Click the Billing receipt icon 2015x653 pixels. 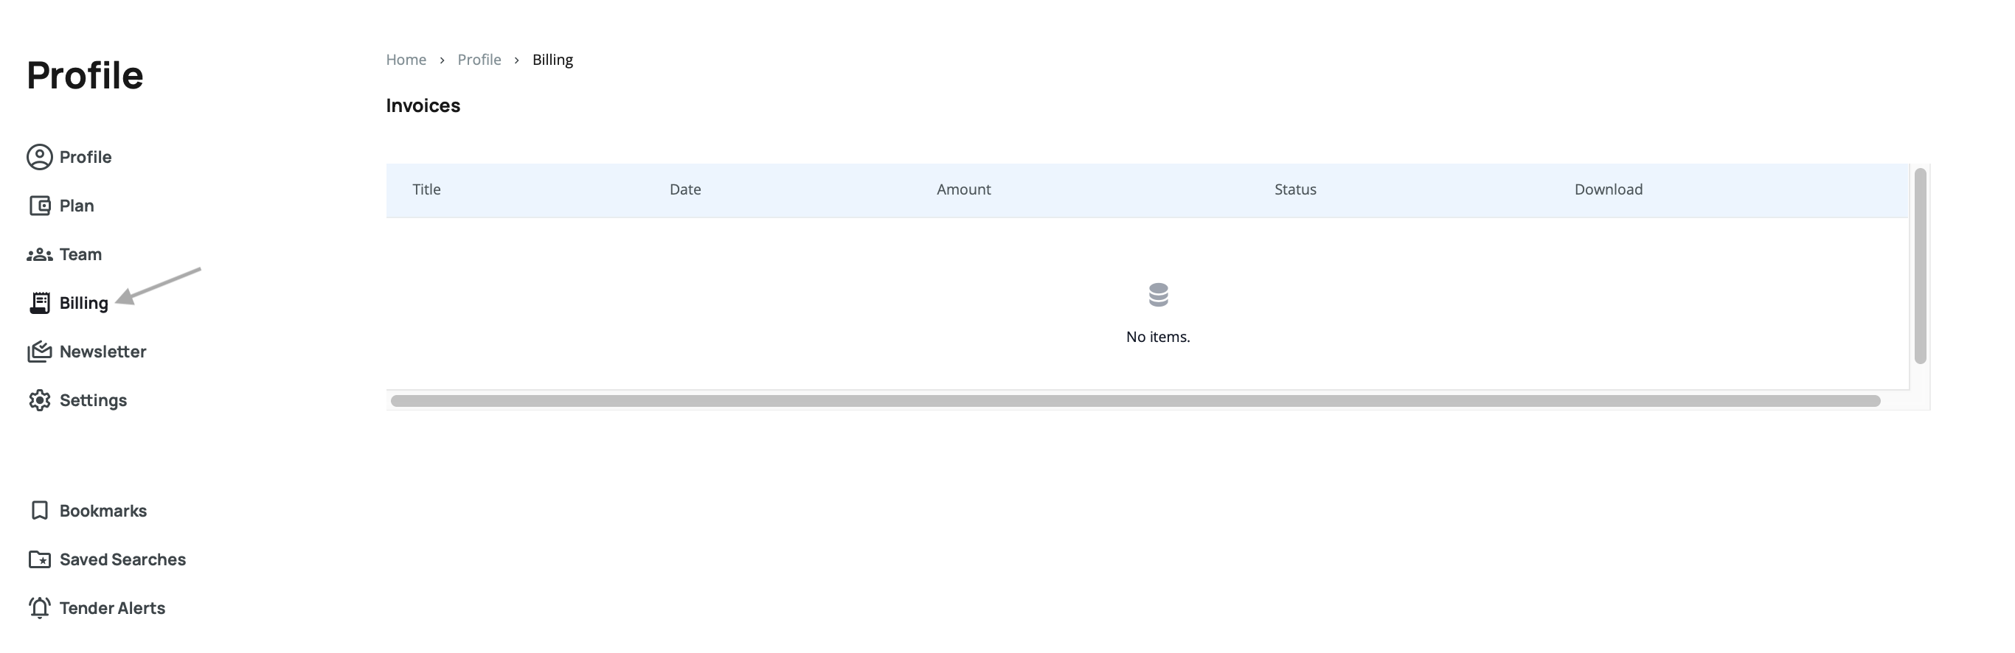(39, 304)
